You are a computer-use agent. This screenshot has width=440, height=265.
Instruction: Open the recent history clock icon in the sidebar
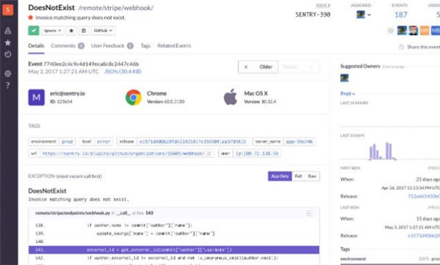click(x=8, y=54)
